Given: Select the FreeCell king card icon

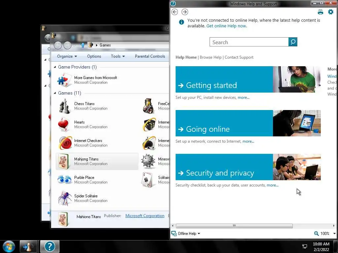Looking at the screenshot, I should pyautogui.click(x=149, y=106).
